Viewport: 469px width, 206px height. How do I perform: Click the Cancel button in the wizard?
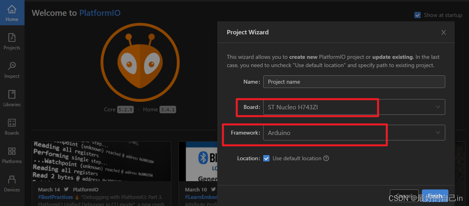(404, 196)
